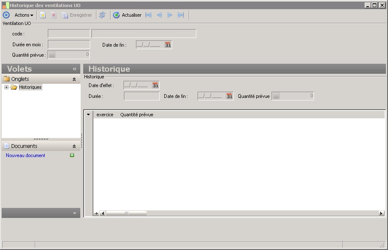Click the horizontal scrollbar thumb
This screenshot has width=388, height=250.
[126, 213]
